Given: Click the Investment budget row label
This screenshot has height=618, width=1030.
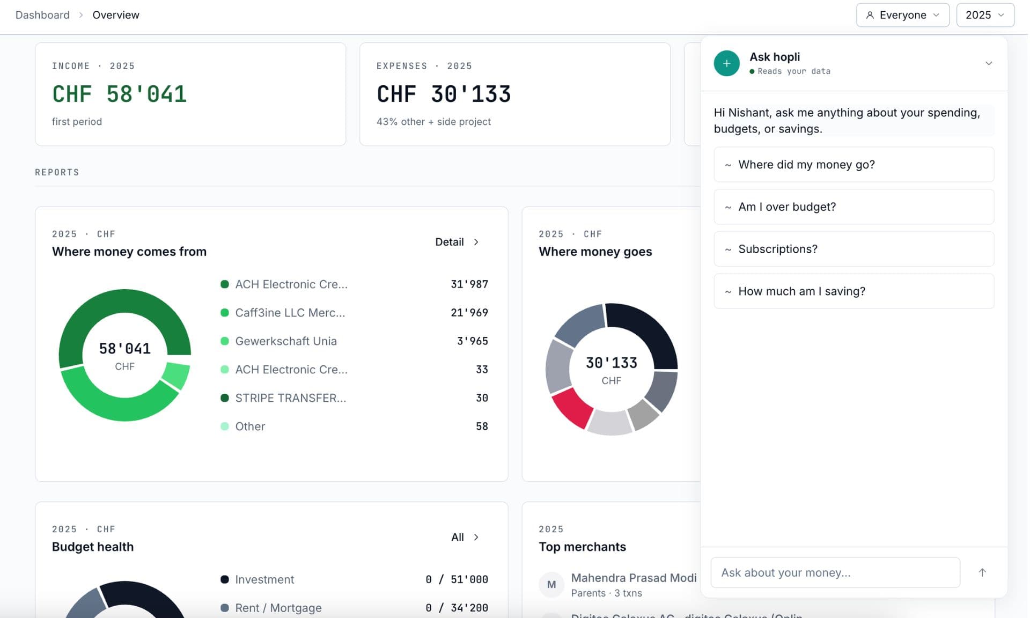Looking at the screenshot, I should [x=264, y=579].
